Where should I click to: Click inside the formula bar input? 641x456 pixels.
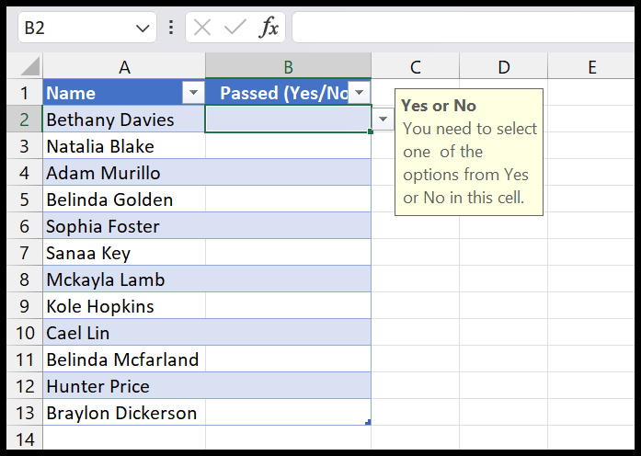pyautogui.click(x=460, y=28)
